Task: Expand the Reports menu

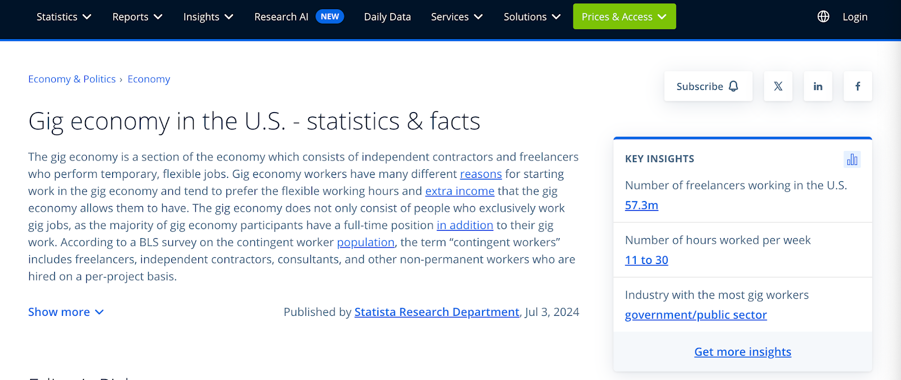Action: point(137,17)
